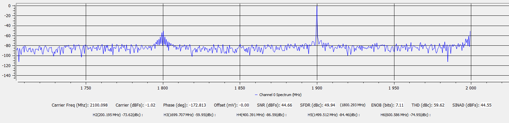The height and width of the screenshot is (123, 509).
Task: Click the Carrier Freq (Mhz): 2100.098 readout
Action: point(80,105)
